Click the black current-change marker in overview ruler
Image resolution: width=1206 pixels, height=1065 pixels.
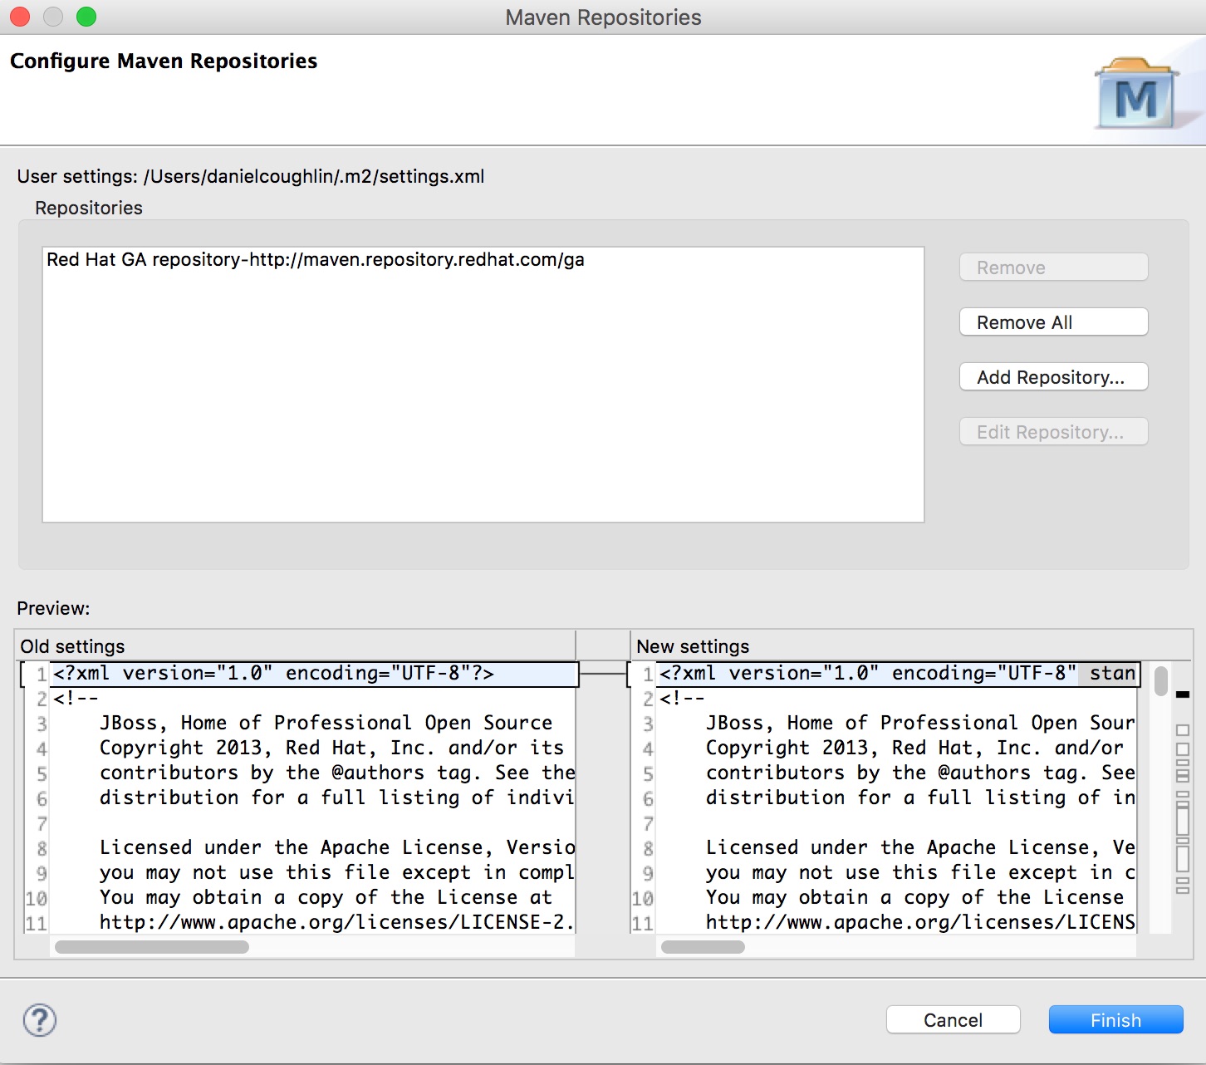pos(1183,694)
